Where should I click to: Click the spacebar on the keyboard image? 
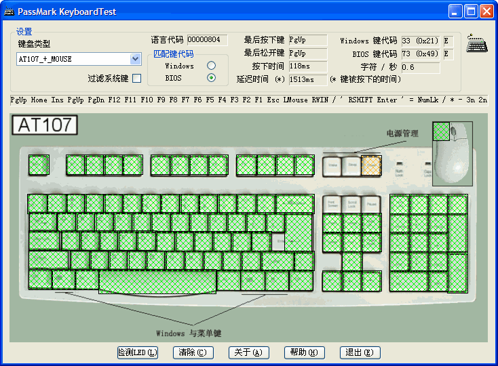click(x=157, y=282)
